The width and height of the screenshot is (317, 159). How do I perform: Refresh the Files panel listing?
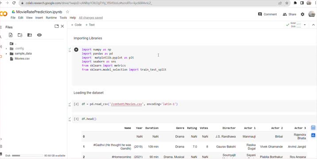[20, 35]
